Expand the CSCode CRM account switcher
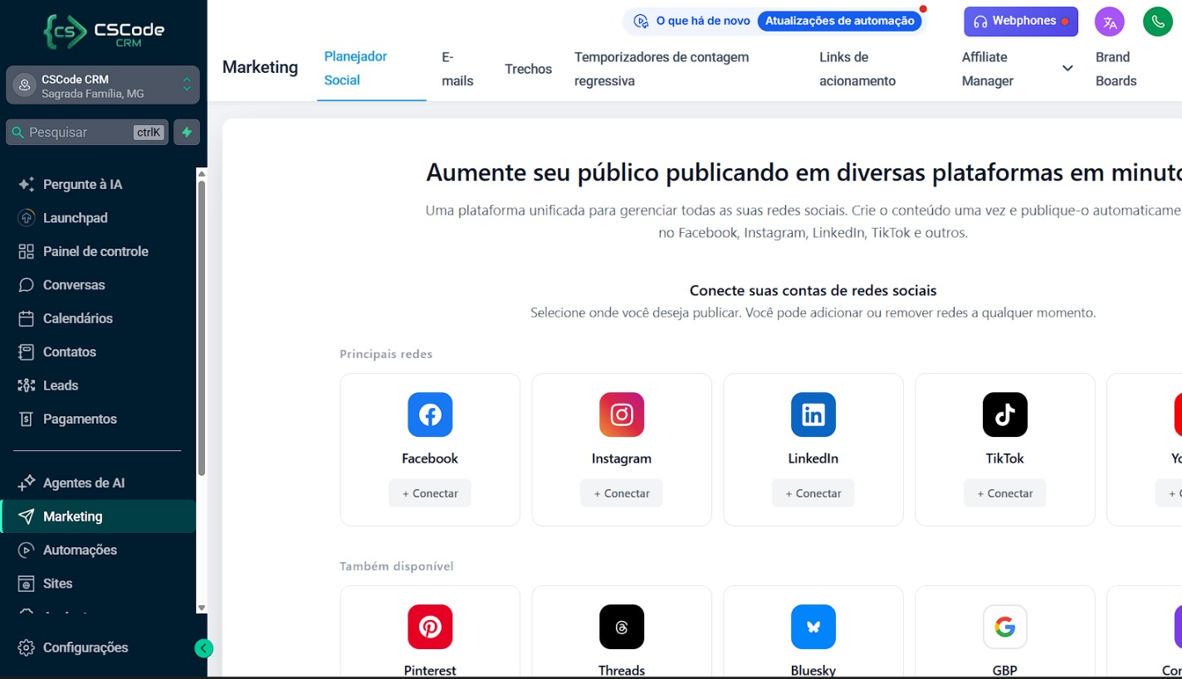1182x679 pixels. pyautogui.click(x=103, y=85)
